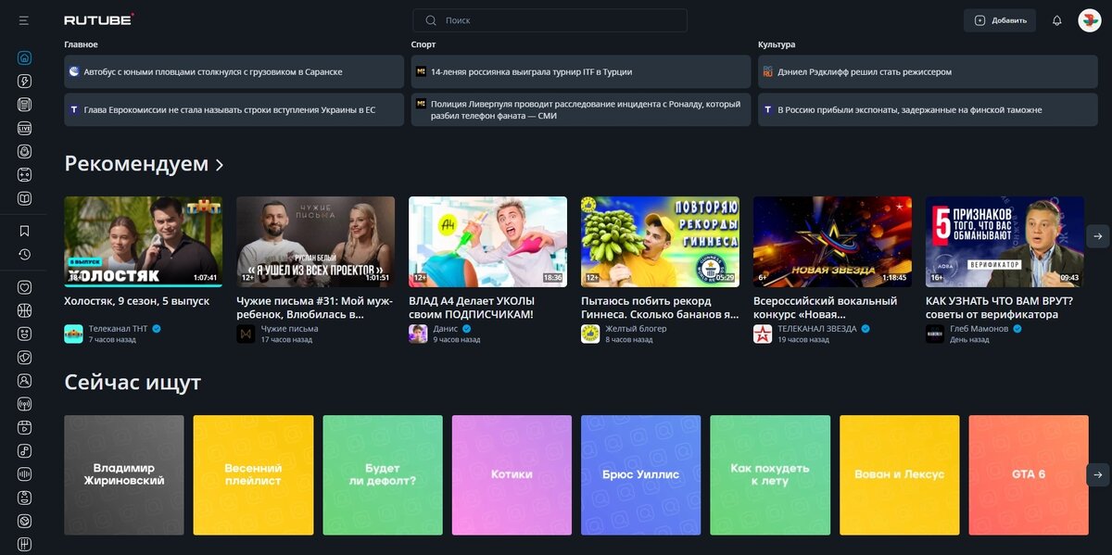Image resolution: width=1112 pixels, height=555 pixels.
Task: Click the RUTUBE logo
Action: coord(99,19)
